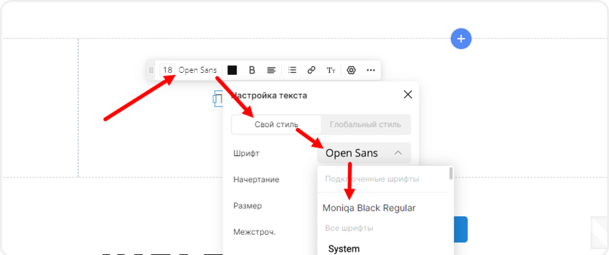The image size is (609, 255).
Task: Open text case Tт options
Action: pyautogui.click(x=331, y=70)
